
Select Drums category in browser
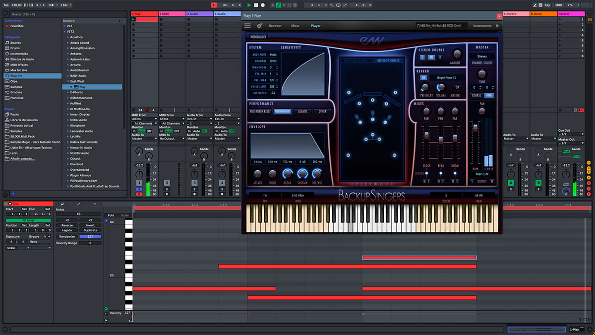click(x=15, y=48)
